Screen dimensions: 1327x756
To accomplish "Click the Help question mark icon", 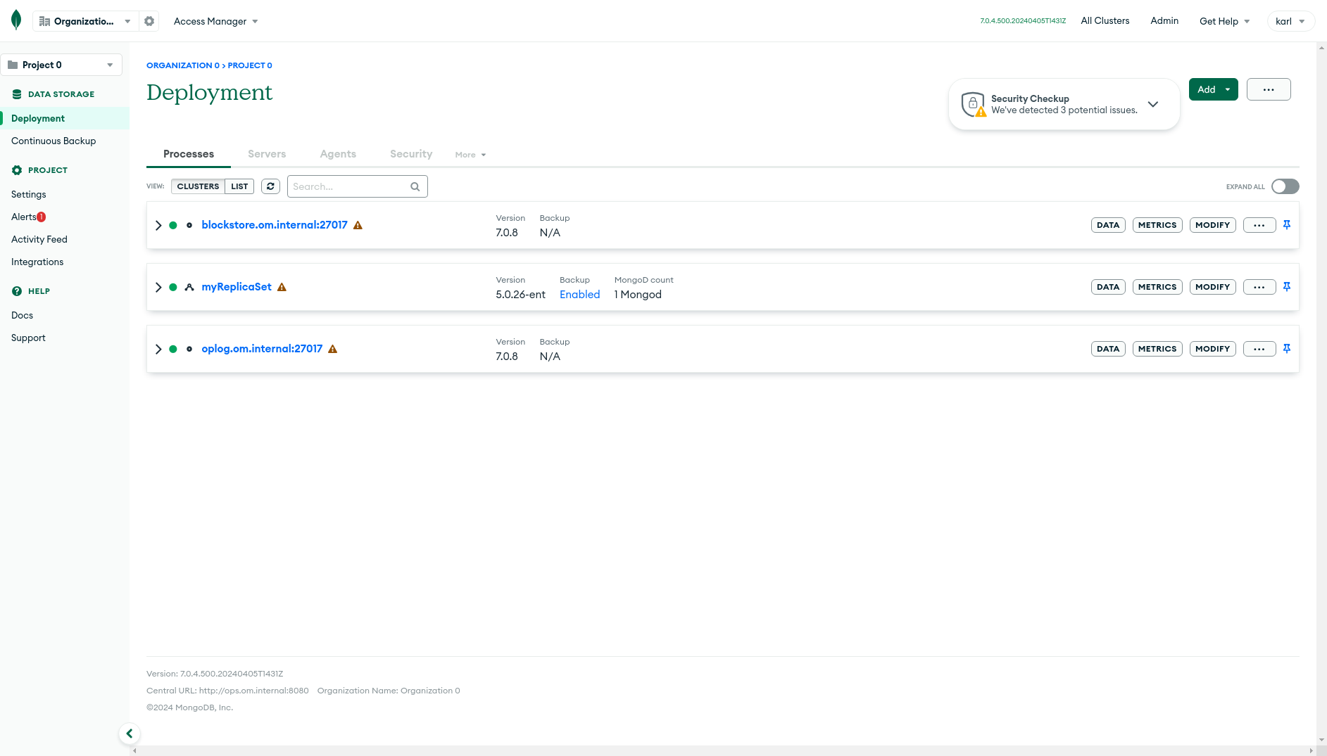I will coord(17,291).
